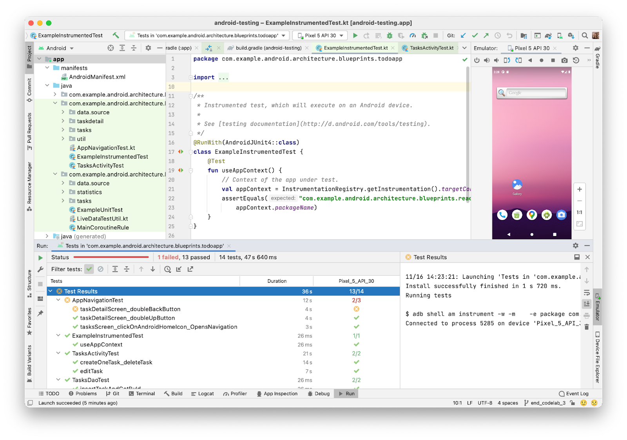627x440 pixels.
Task: Rerun tests with the green play button
Action: tap(40, 258)
